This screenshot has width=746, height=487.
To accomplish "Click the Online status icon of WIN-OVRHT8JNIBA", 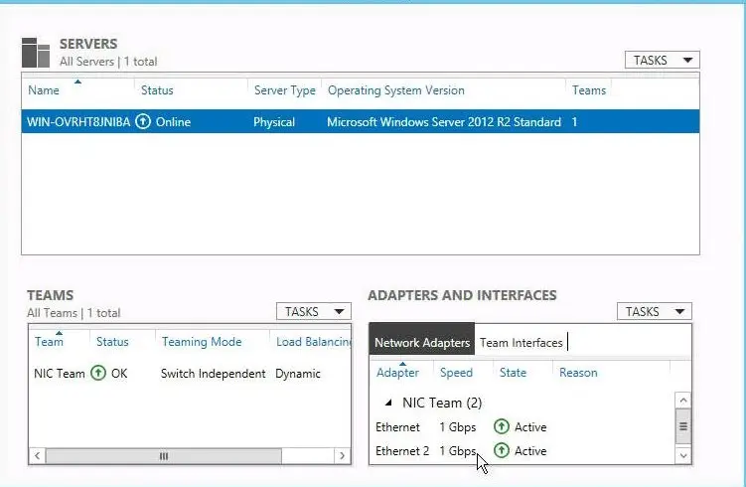I will pos(143,122).
